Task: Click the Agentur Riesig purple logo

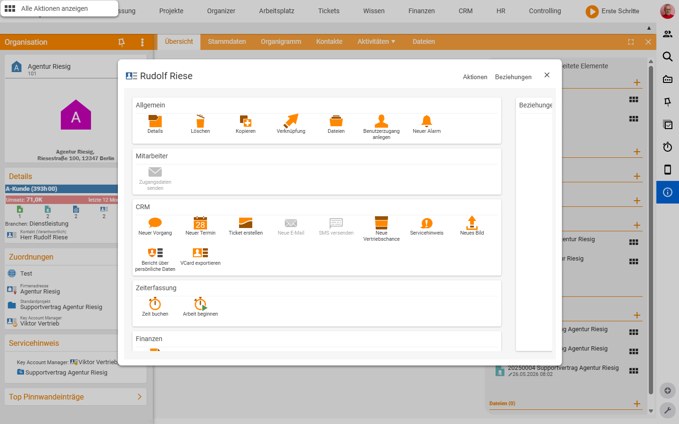Action: pyautogui.click(x=76, y=114)
